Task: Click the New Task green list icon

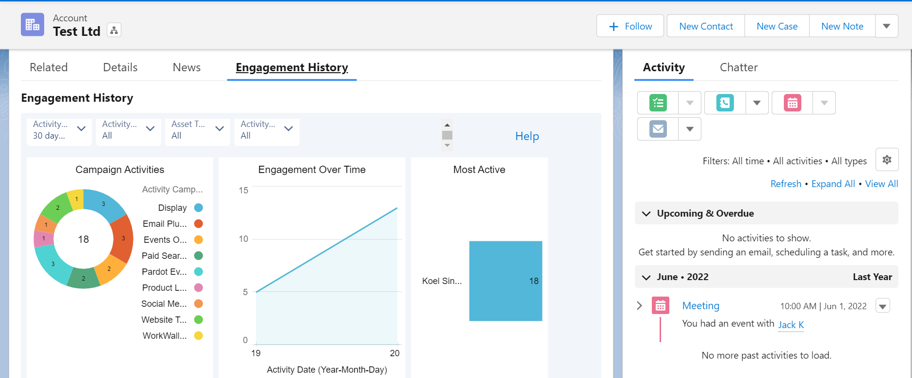Action: [658, 103]
